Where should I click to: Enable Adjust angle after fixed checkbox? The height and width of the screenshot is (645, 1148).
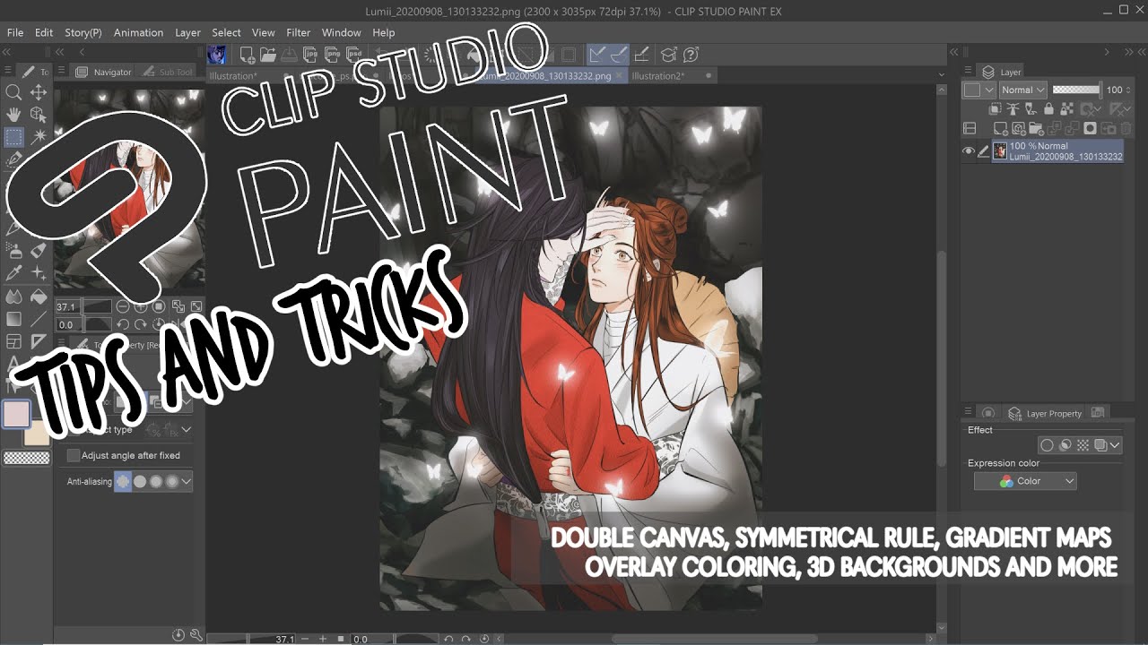click(x=74, y=455)
